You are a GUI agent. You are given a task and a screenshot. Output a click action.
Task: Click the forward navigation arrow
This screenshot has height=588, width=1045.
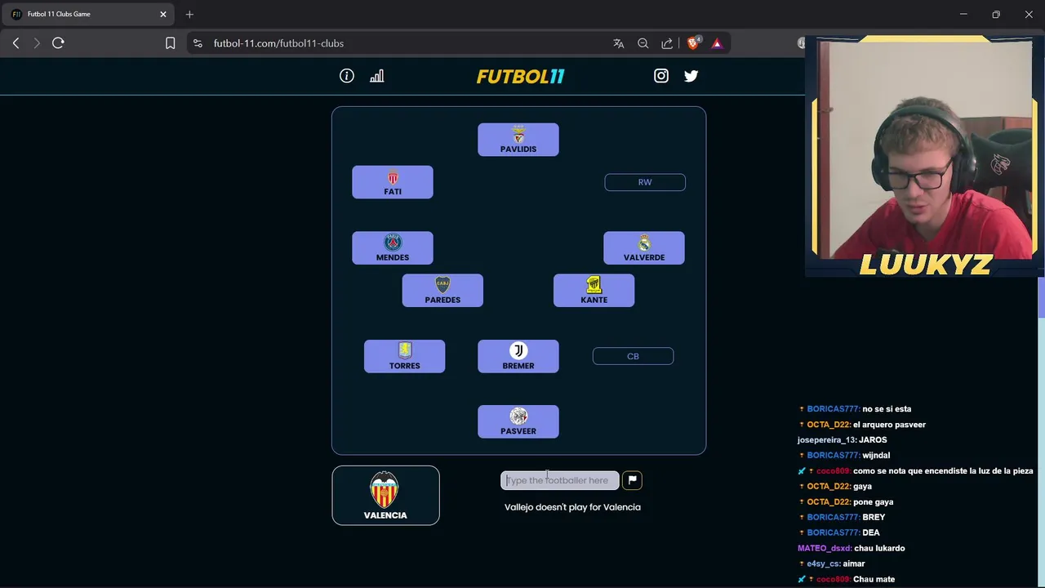(37, 43)
